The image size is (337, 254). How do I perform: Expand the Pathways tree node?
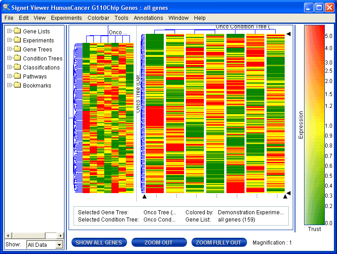click(9, 76)
